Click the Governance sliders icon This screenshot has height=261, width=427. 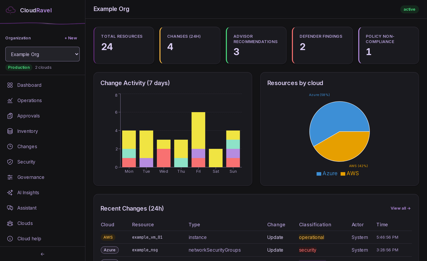tap(10, 177)
